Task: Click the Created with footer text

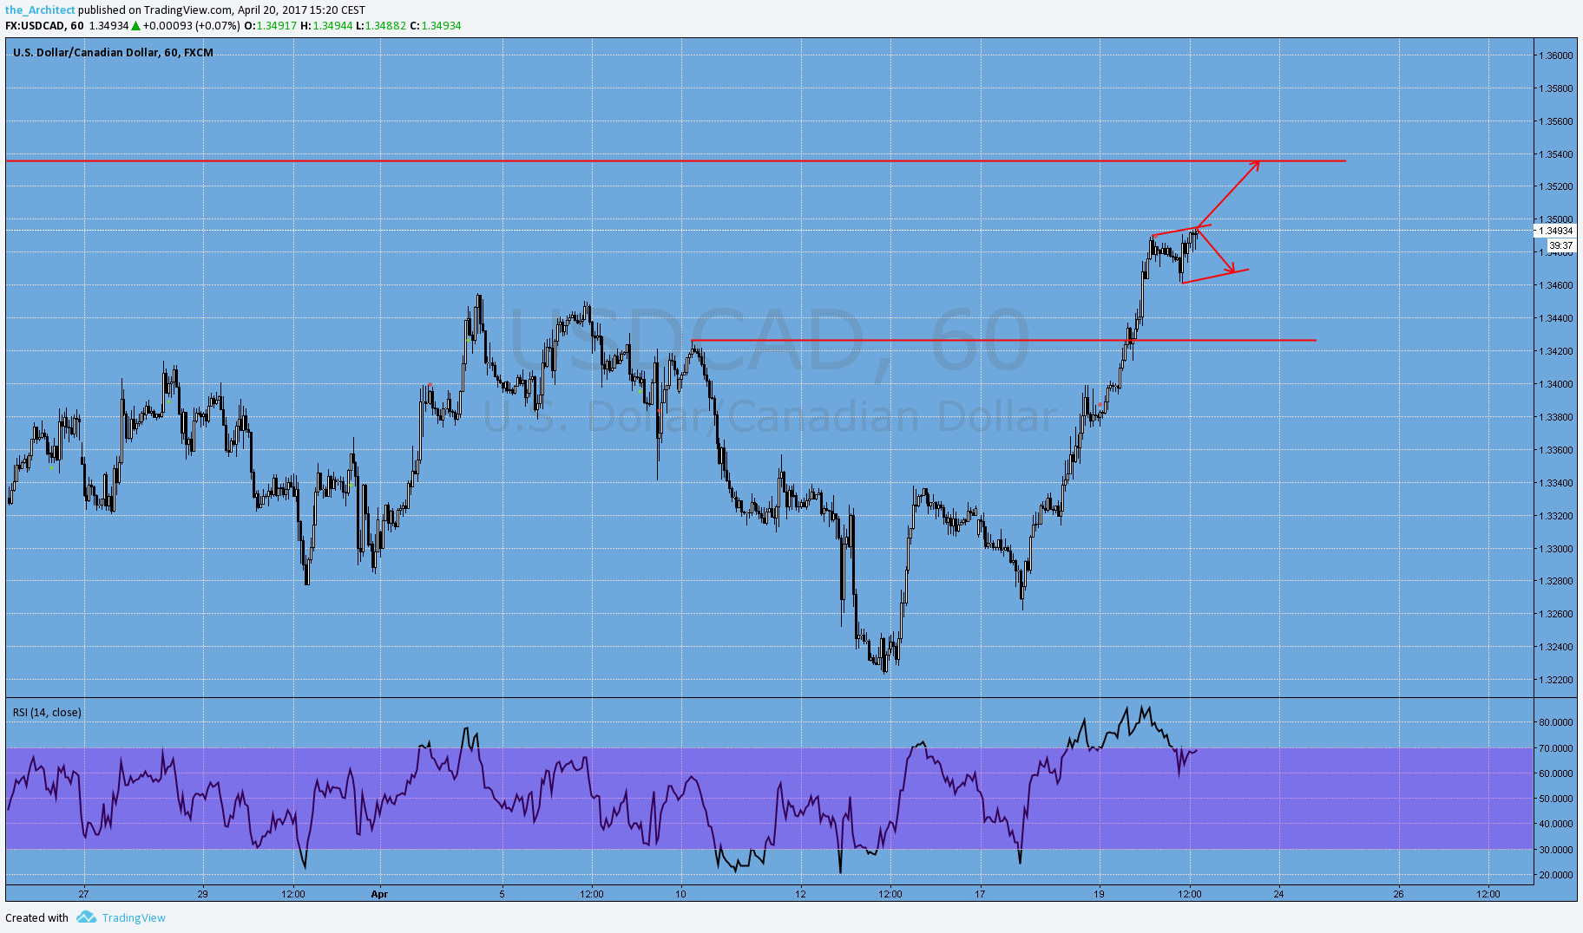Action: (x=36, y=917)
